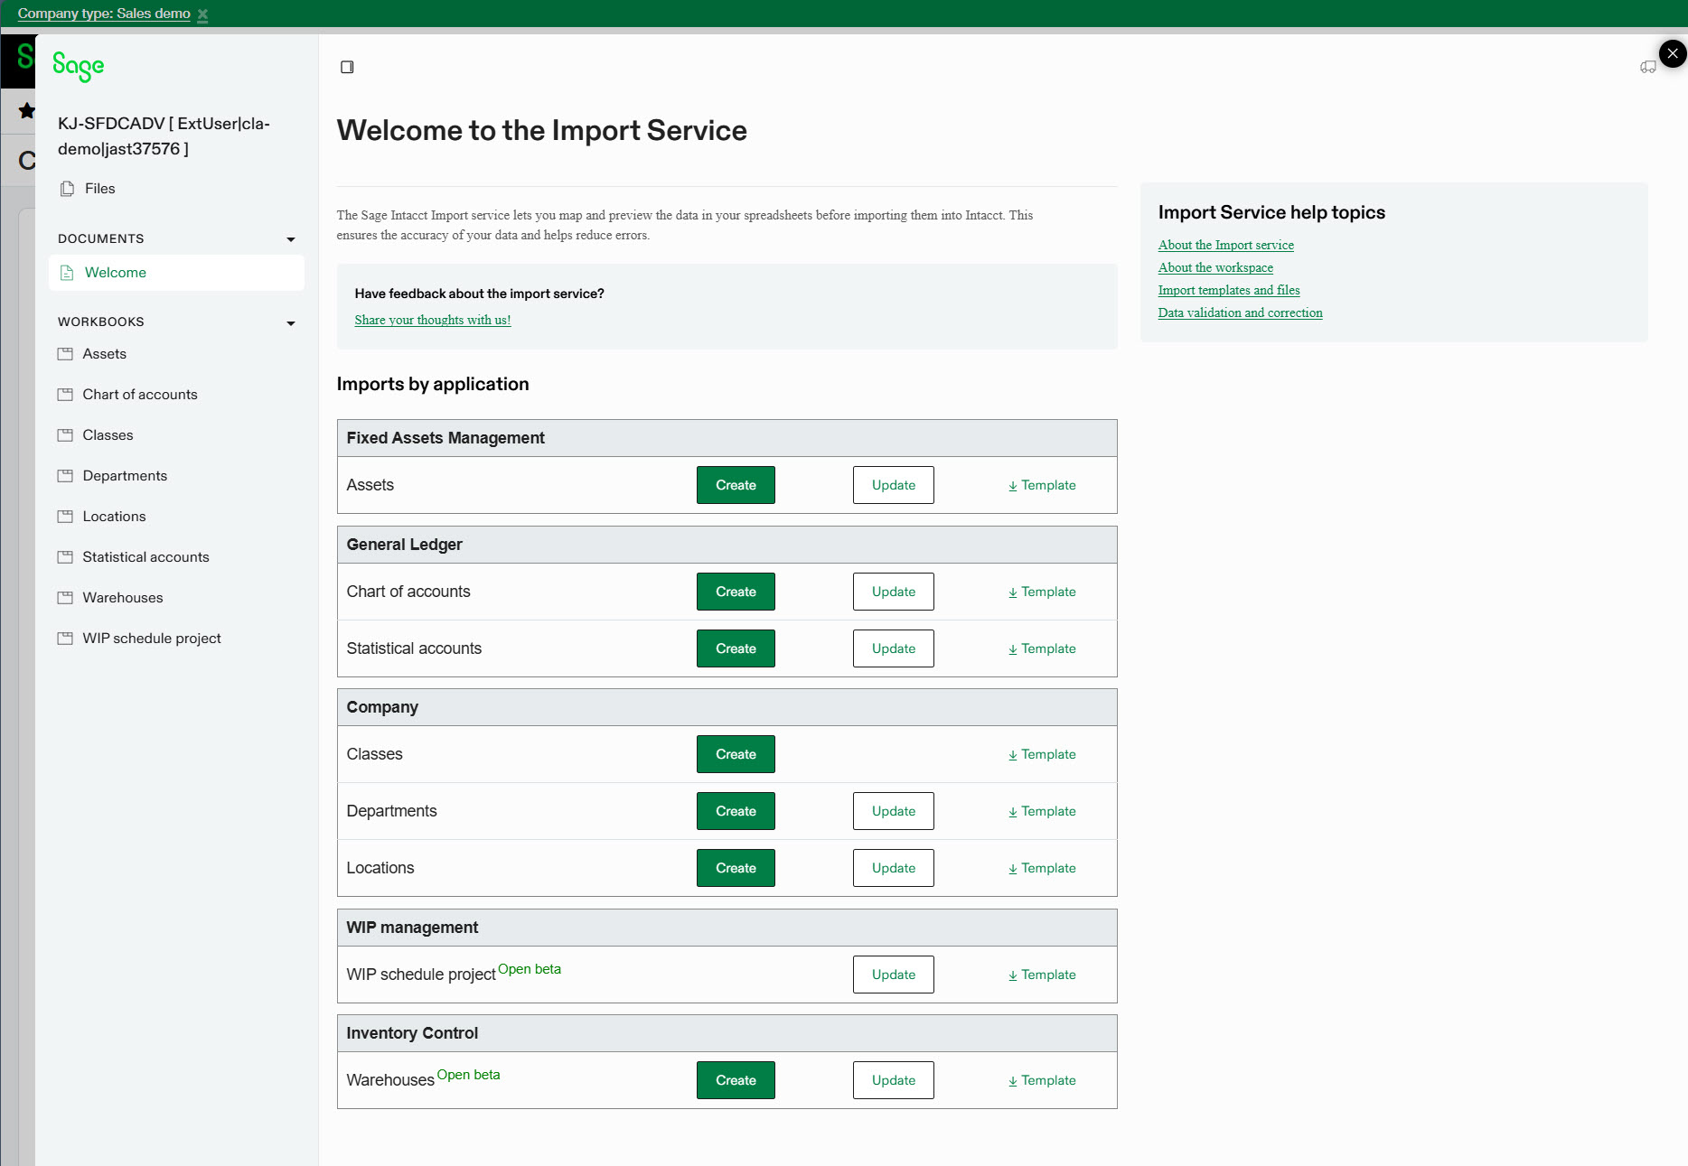1688x1166 pixels.
Task: Open the Files section via its file icon
Action: click(x=67, y=188)
